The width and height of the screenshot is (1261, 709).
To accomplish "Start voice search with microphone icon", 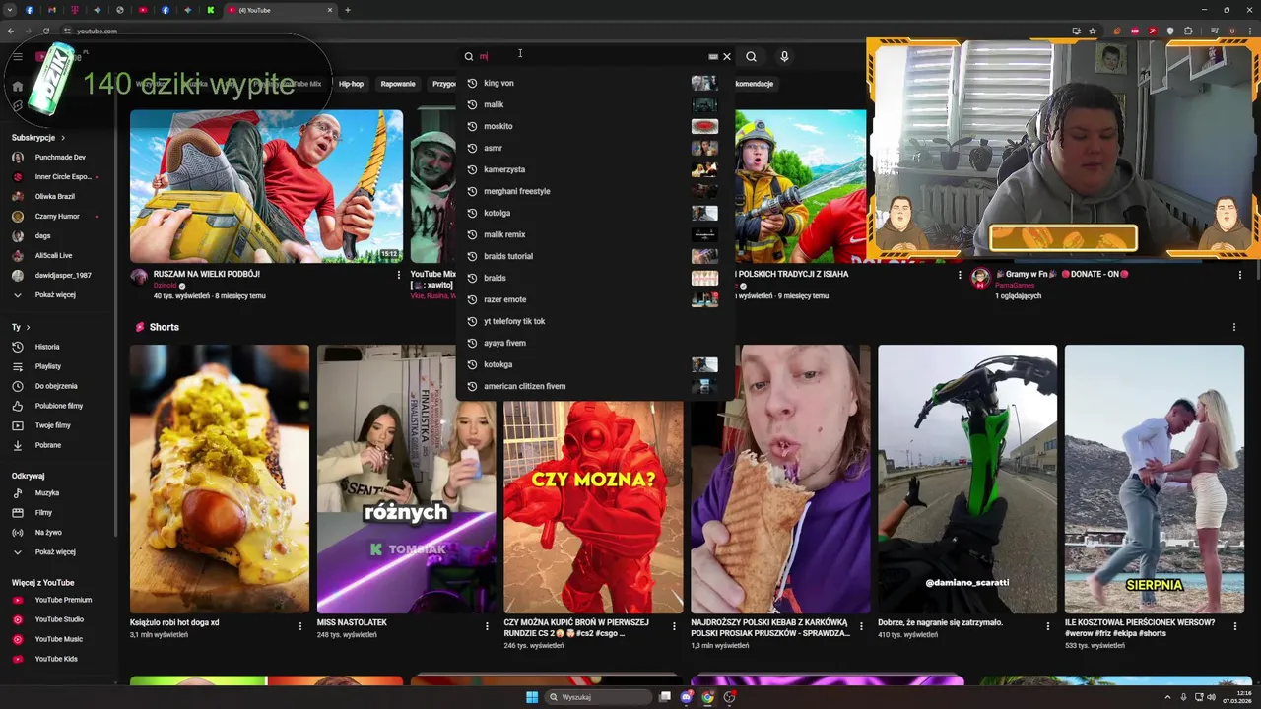I will pos(784,56).
